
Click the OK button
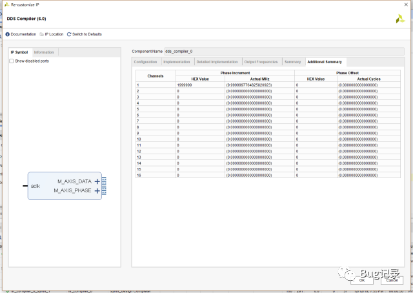click(x=362, y=280)
